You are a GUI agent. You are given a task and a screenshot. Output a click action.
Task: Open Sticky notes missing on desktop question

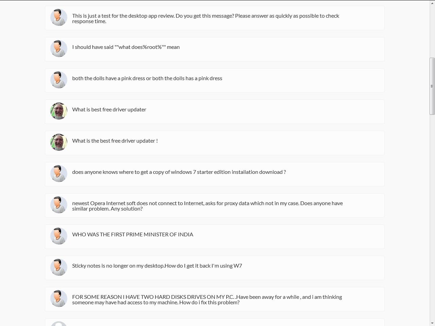pyautogui.click(x=157, y=266)
